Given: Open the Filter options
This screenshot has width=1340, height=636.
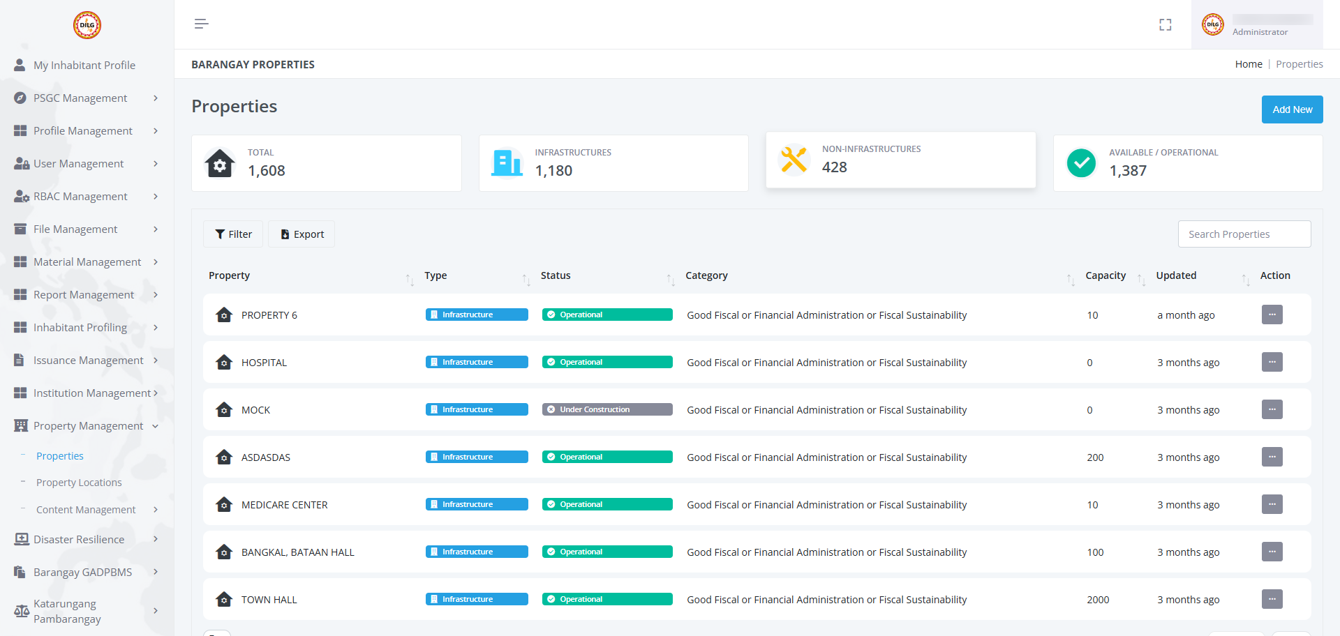Looking at the screenshot, I should [233, 234].
